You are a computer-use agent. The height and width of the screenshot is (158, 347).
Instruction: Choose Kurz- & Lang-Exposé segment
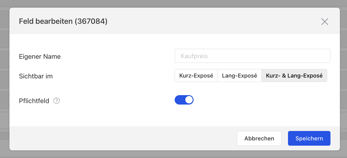[294, 75]
